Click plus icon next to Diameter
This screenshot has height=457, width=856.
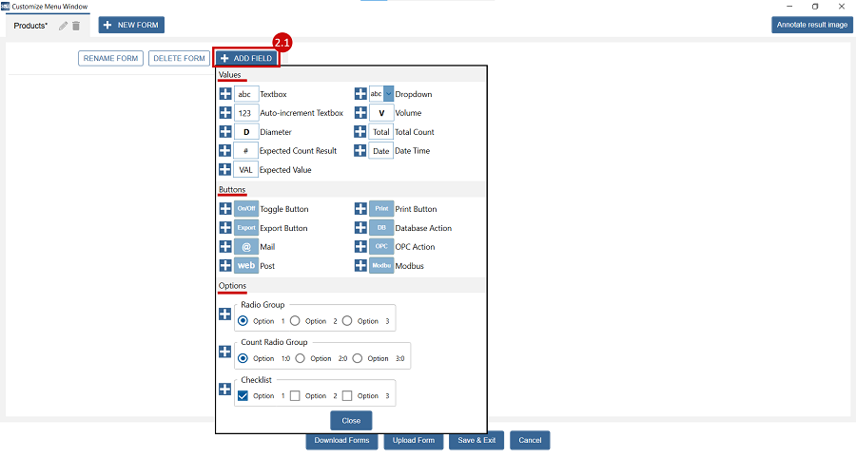pyautogui.click(x=225, y=132)
